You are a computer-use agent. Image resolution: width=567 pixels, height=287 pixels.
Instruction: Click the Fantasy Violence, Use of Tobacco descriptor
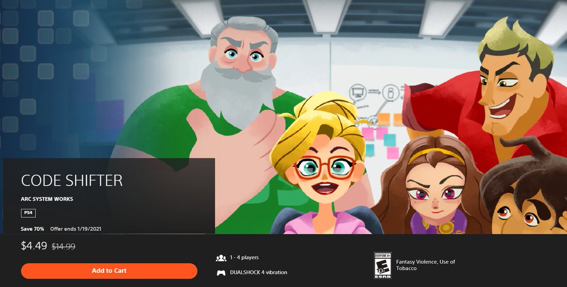pyautogui.click(x=425, y=265)
